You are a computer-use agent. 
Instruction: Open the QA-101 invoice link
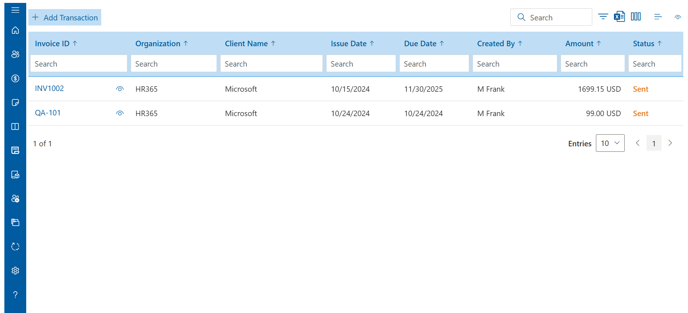pos(48,113)
